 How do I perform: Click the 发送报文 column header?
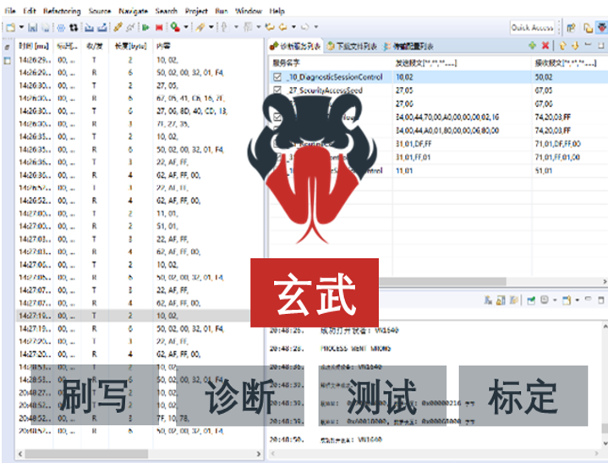[x=425, y=63]
